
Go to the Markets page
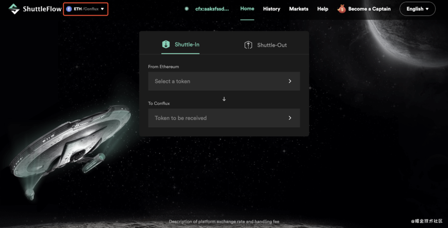click(299, 9)
